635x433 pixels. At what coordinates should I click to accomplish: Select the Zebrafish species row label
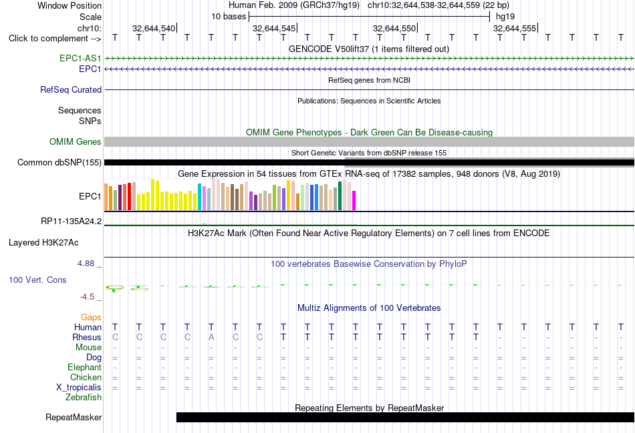(x=84, y=398)
